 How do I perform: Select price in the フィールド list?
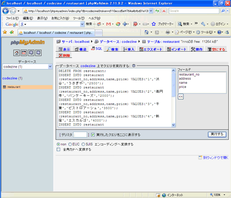click(183, 87)
